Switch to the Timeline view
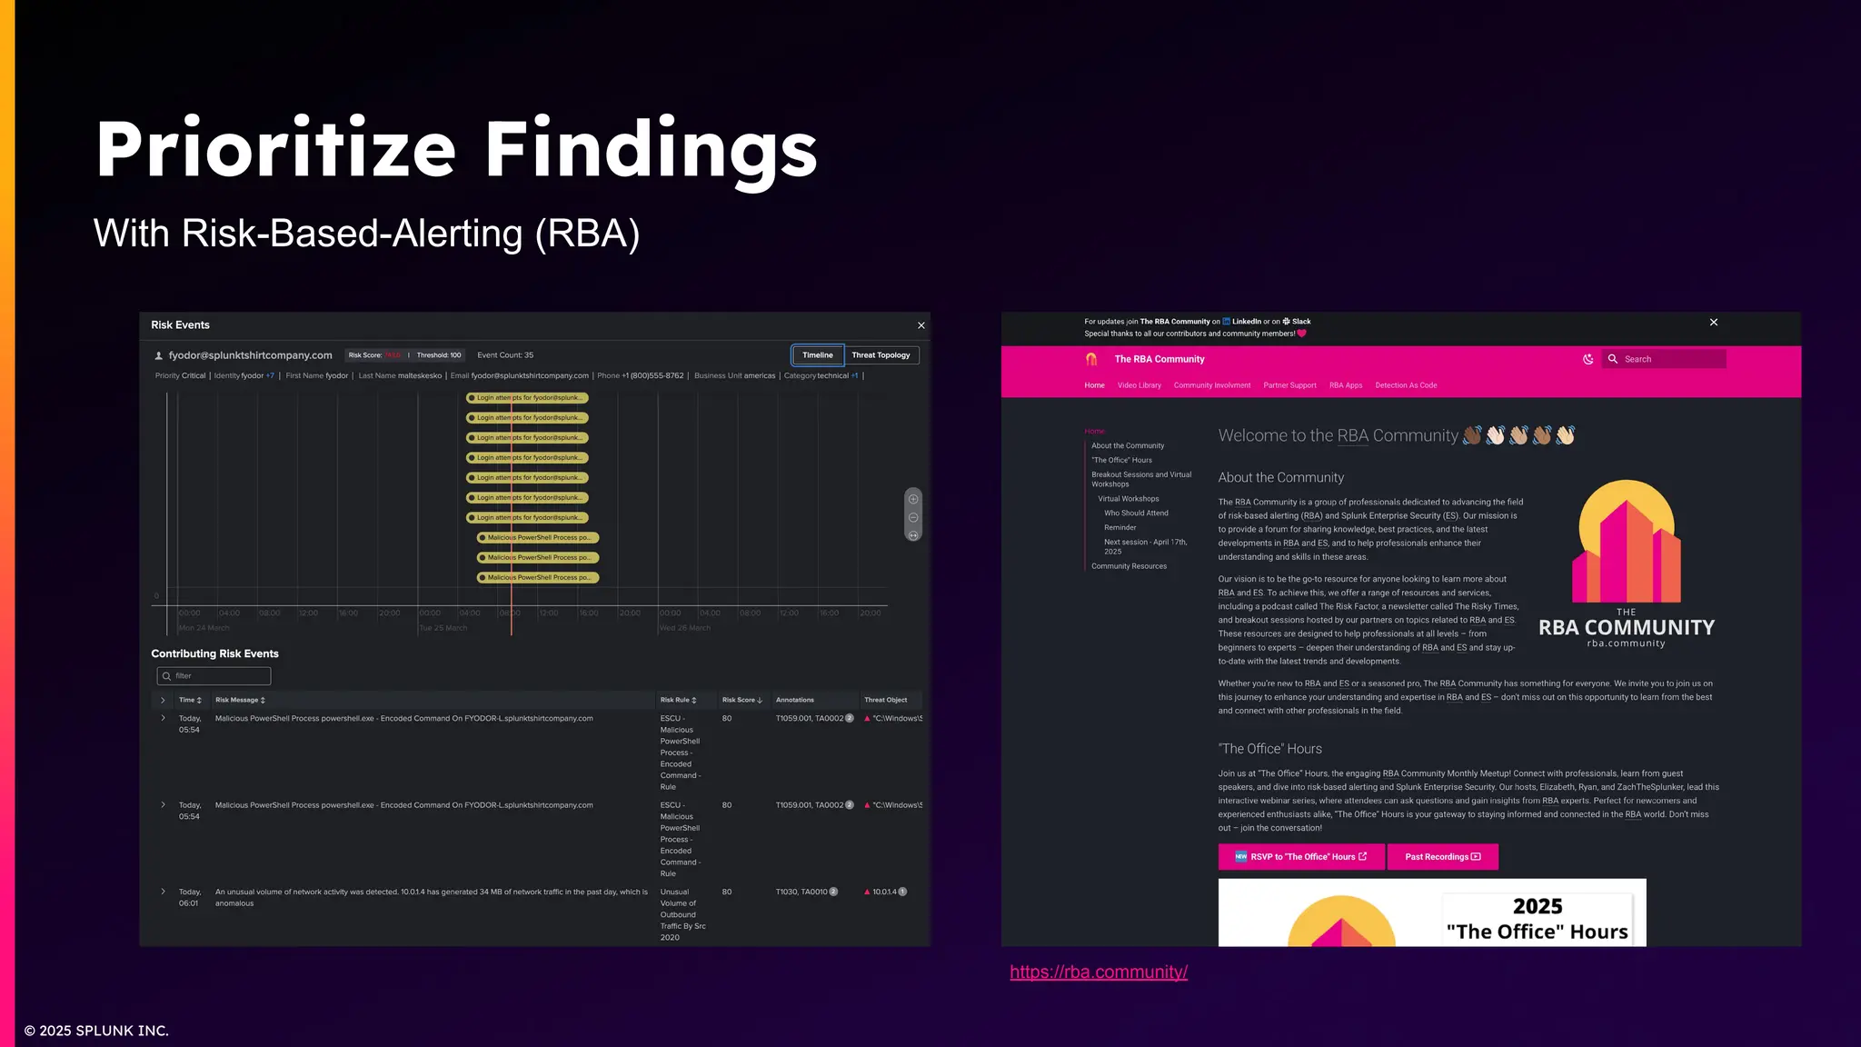 (817, 355)
